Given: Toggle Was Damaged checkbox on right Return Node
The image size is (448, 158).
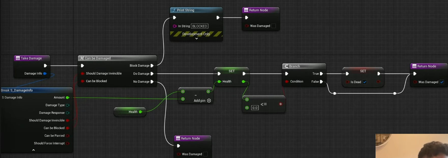Looking at the screenshot, I should click(442, 82).
